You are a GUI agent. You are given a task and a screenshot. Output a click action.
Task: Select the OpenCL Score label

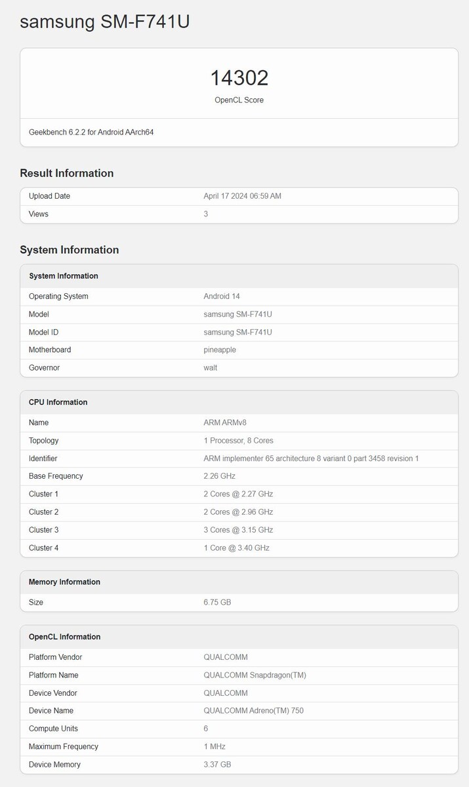(239, 100)
